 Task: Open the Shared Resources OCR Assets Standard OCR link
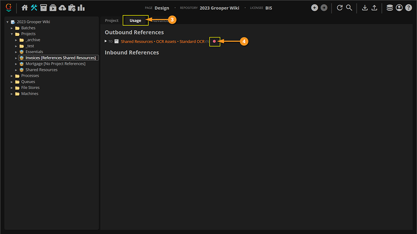[163, 42]
